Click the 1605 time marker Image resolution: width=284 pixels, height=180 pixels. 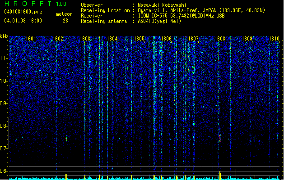[139, 39]
